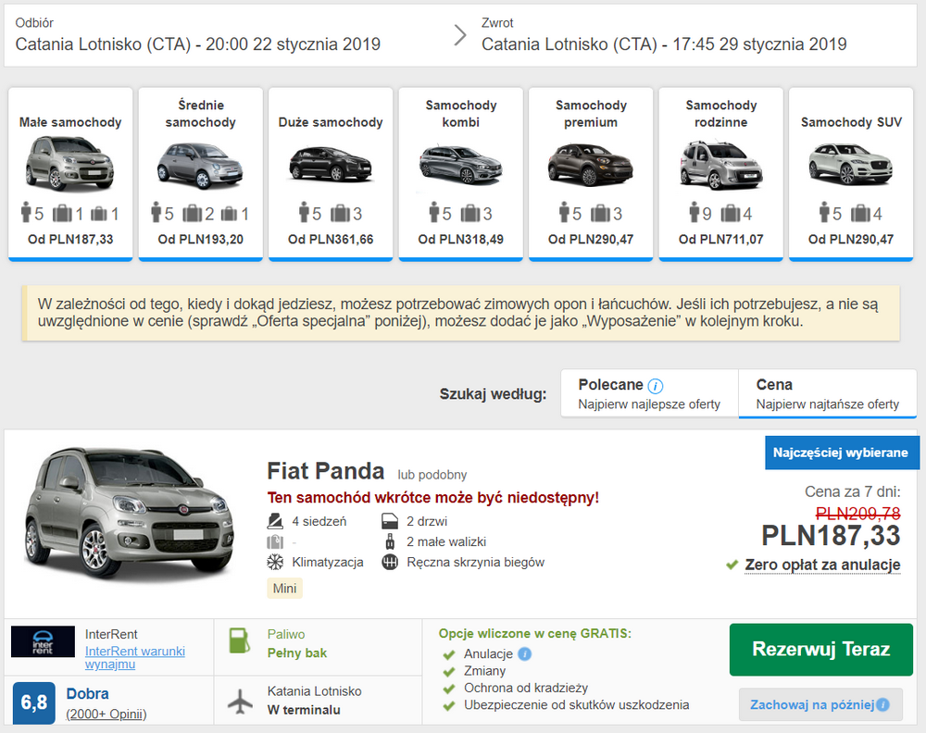
Task: Click the seats icon by 4 siedzeń
Action: tap(275, 521)
